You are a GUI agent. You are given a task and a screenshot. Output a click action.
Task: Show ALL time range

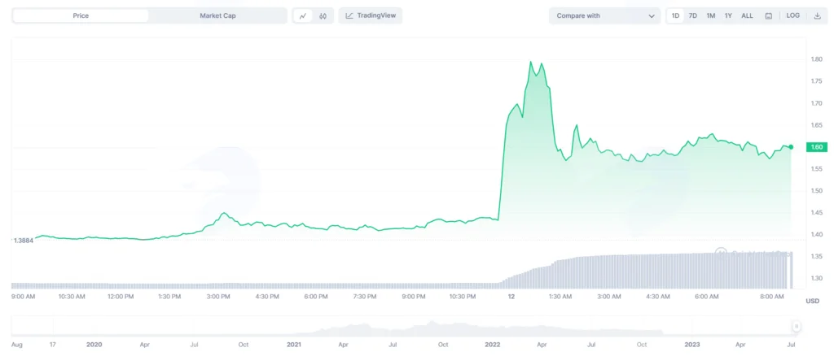pos(748,16)
